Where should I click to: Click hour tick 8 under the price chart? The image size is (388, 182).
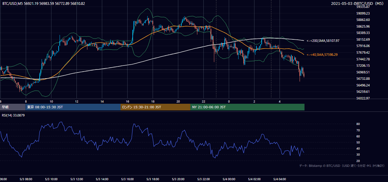point(26,101)
